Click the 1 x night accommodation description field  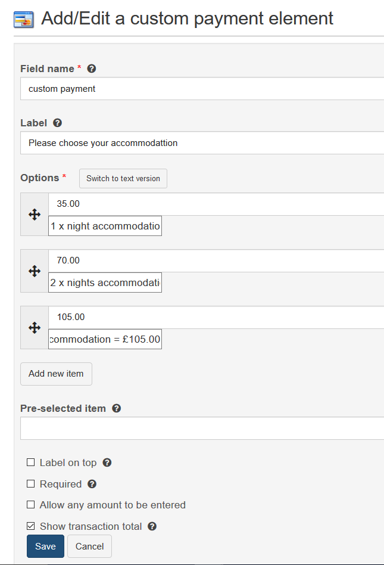tap(105, 226)
